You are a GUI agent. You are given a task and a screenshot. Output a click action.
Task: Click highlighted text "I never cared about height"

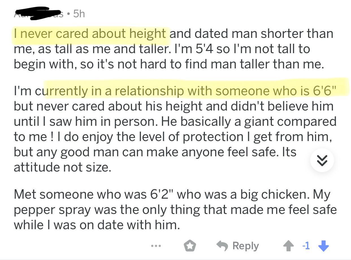[x=90, y=34]
